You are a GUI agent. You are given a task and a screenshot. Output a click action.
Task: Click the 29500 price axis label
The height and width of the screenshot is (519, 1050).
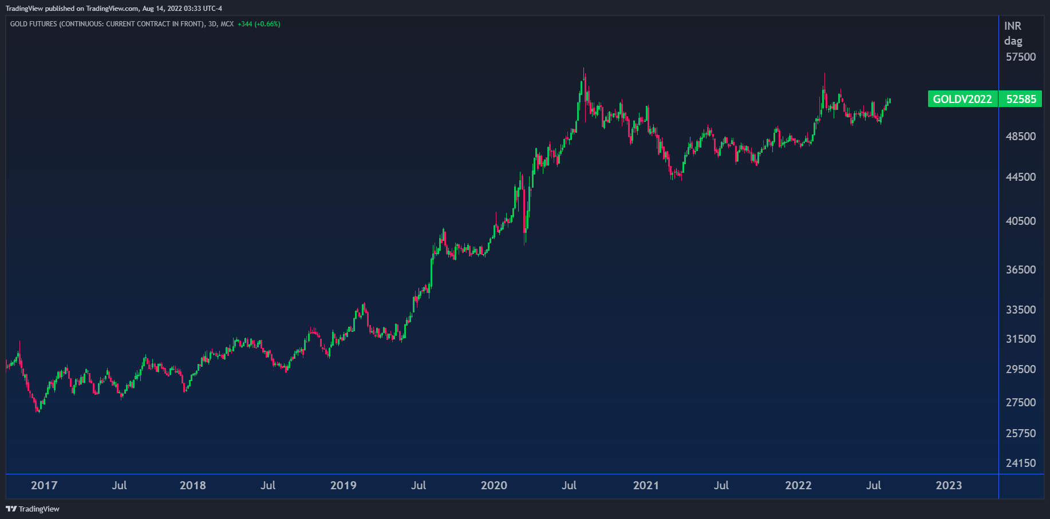[1021, 369]
